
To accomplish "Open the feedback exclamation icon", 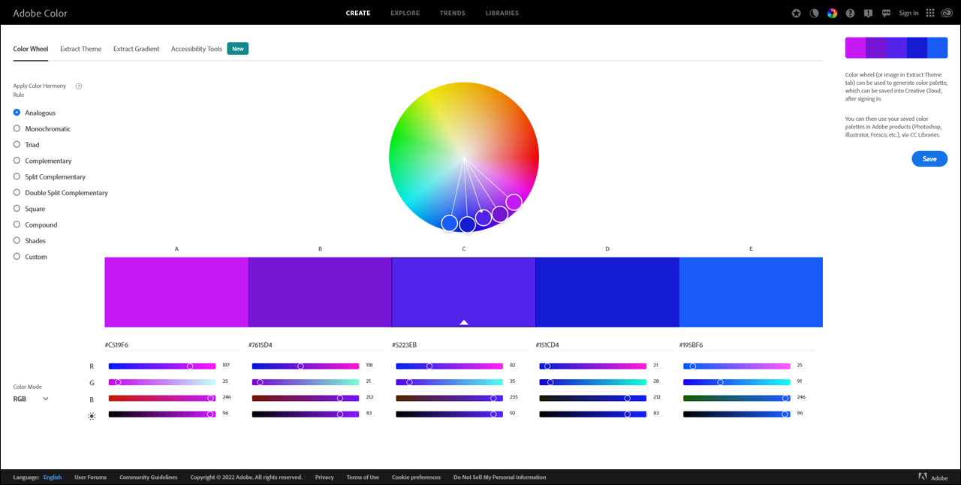I will click(x=868, y=13).
